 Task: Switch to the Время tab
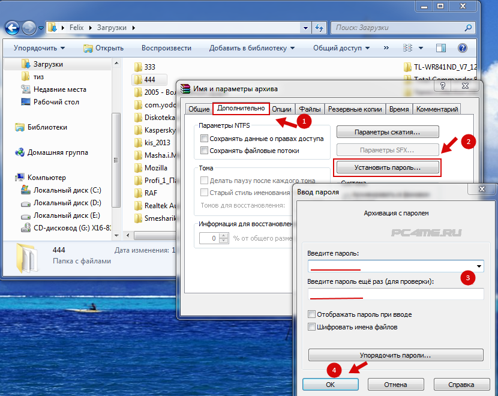[399, 109]
